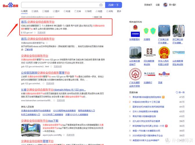The width and height of the screenshot is (195, 145).
Task: Click the 百度一下 search button
Action: click(113, 5)
